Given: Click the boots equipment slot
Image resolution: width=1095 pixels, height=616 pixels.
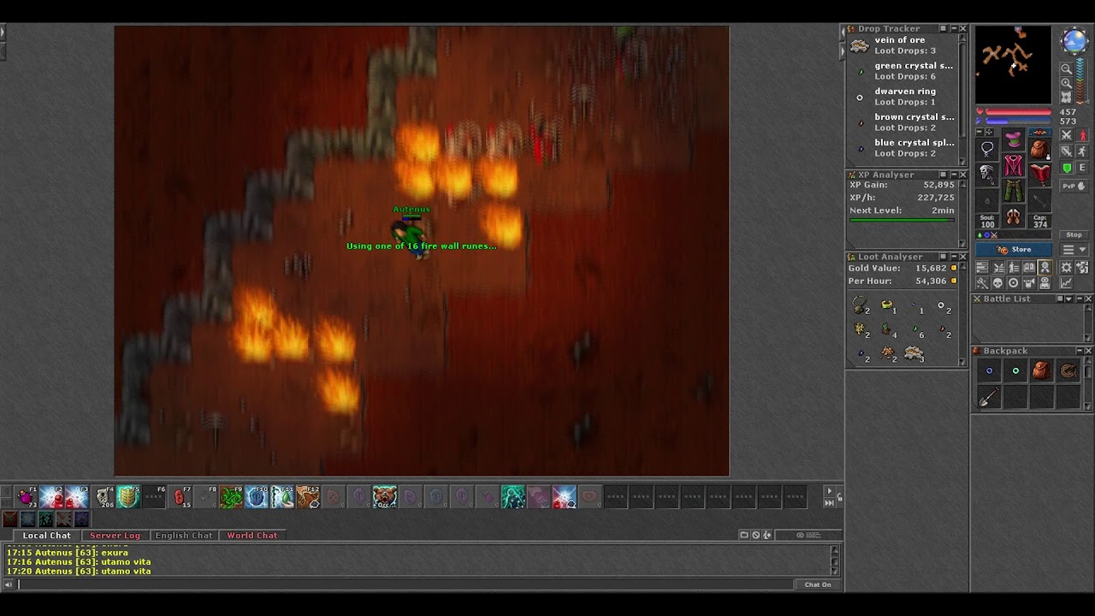Looking at the screenshot, I should (1014, 216).
